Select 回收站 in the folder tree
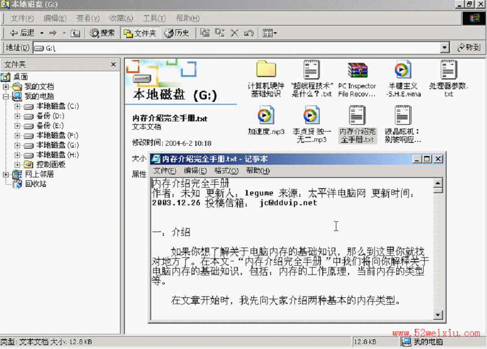Image resolution: width=487 pixels, height=349 pixels. coord(36,184)
